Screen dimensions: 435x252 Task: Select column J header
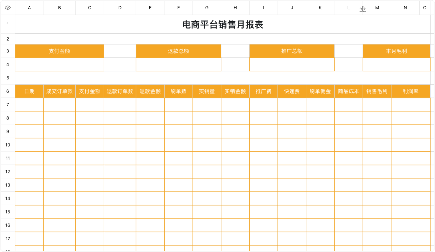tap(292, 8)
